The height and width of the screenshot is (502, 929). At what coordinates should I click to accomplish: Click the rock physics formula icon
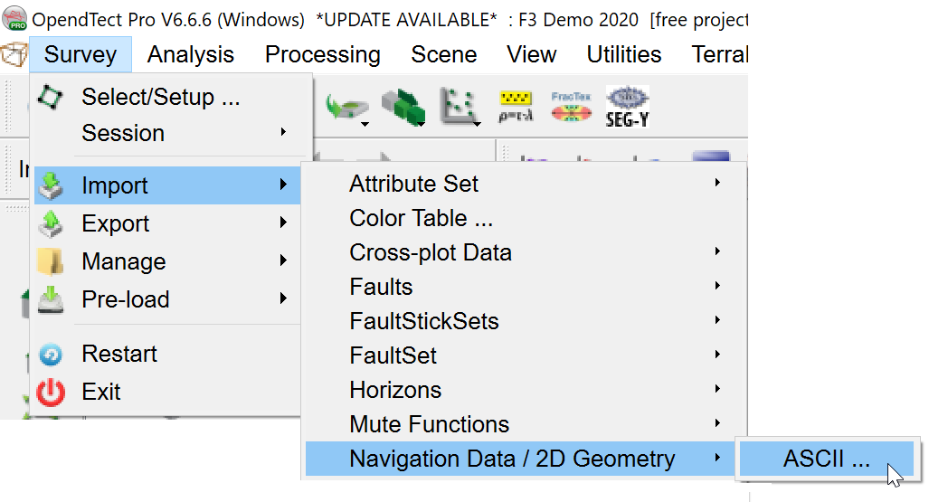pyautogui.click(x=516, y=107)
